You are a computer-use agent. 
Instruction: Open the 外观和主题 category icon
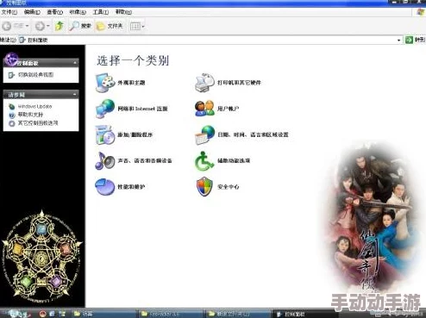click(x=105, y=83)
